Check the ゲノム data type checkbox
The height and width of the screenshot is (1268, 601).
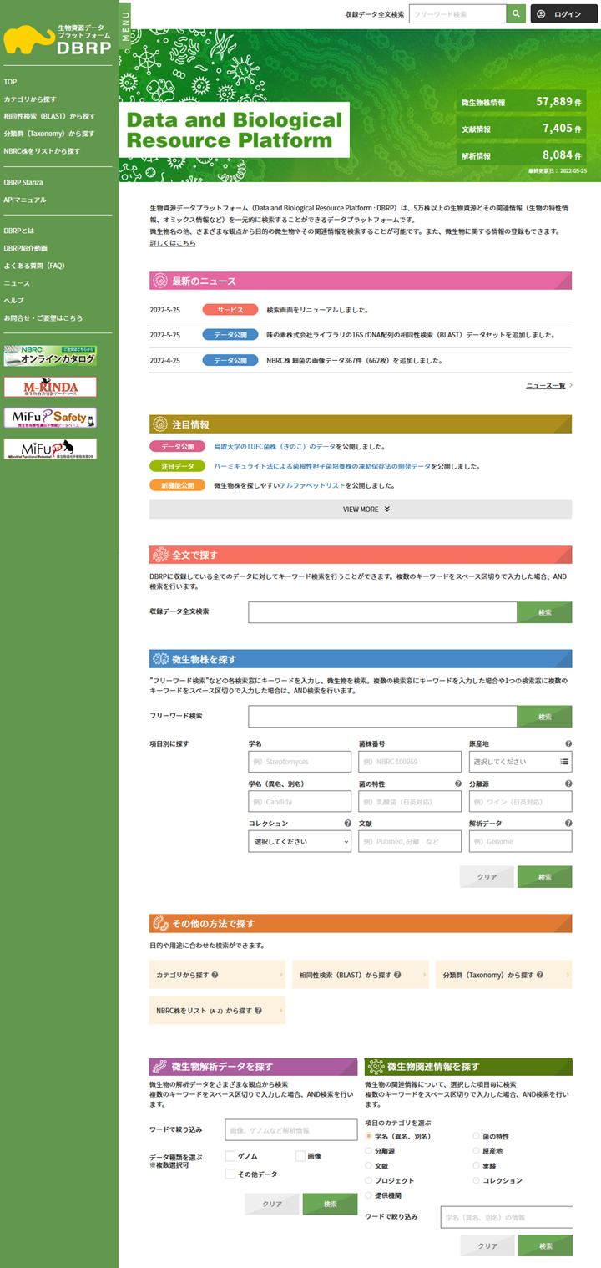point(230,1156)
